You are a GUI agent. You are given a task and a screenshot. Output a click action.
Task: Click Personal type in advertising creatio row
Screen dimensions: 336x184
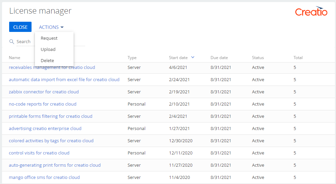pos(137,128)
